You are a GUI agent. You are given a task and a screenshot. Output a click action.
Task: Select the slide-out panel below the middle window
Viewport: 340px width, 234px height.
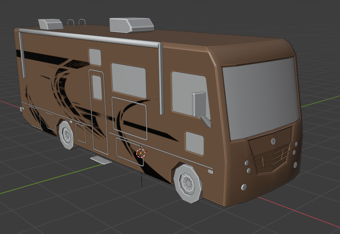click(x=130, y=118)
